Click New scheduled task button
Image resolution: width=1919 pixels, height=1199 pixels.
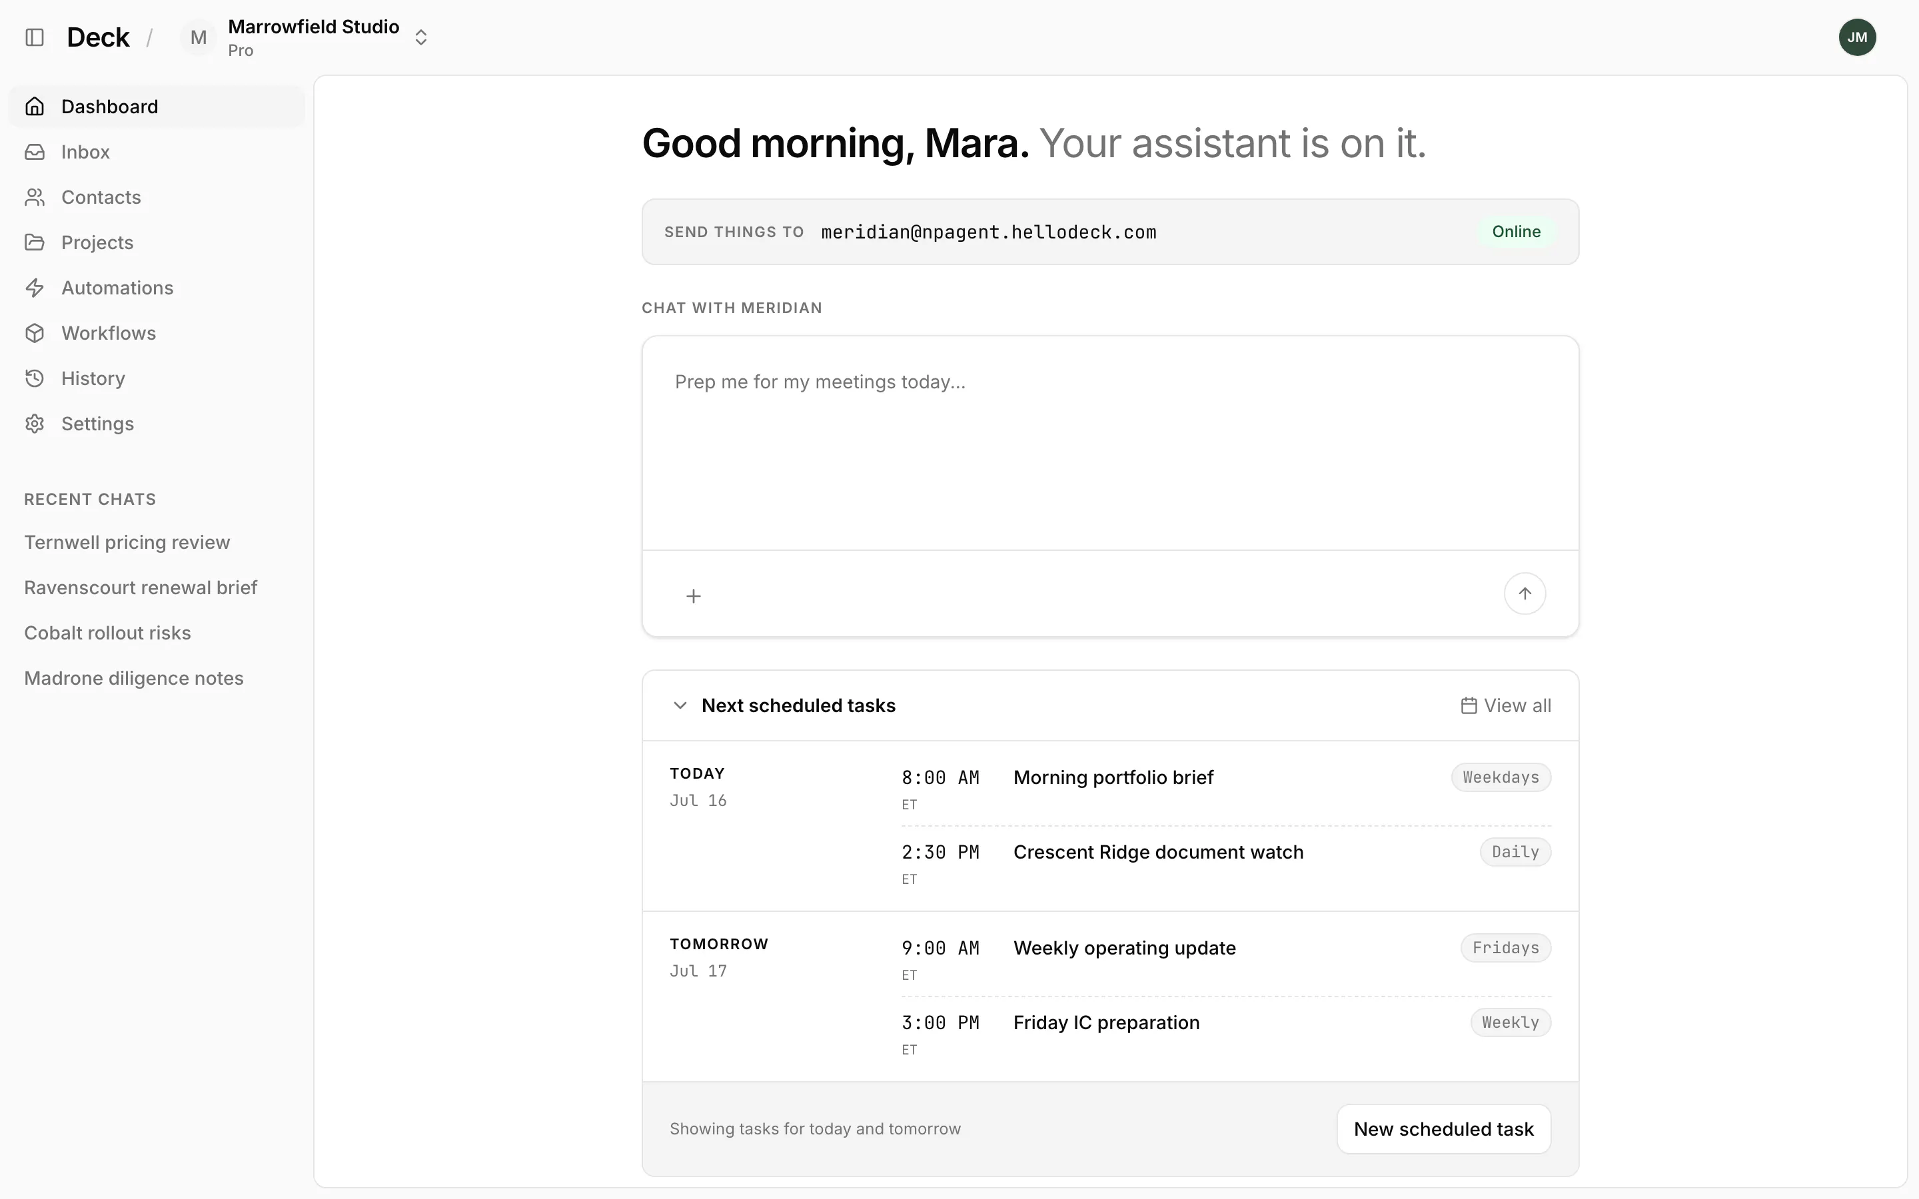pos(1443,1128)
